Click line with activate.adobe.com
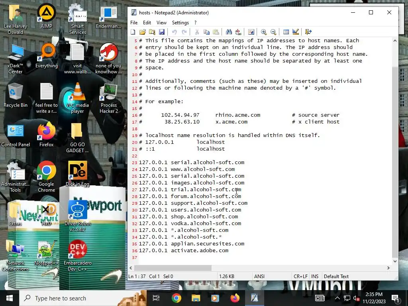This screenshot has width=408, height=306. [x=183, y=251]
